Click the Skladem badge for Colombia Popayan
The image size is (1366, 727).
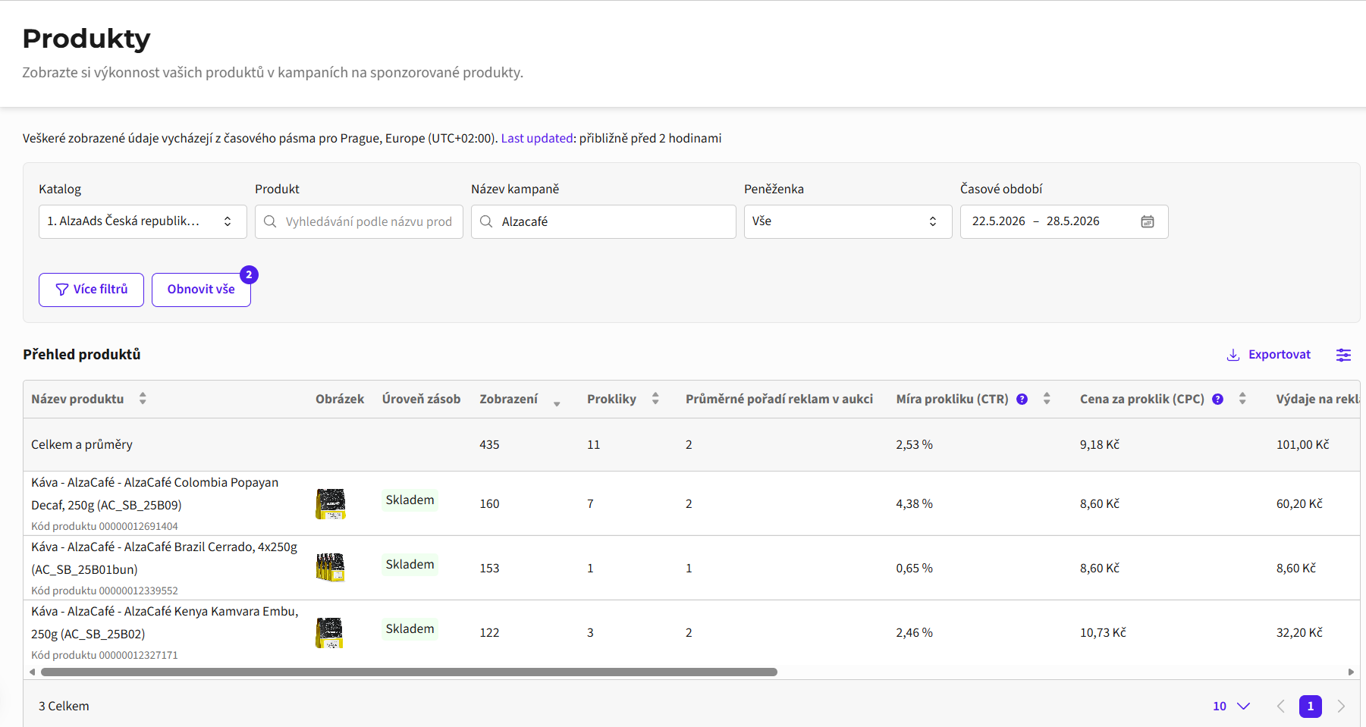(410, 500)
